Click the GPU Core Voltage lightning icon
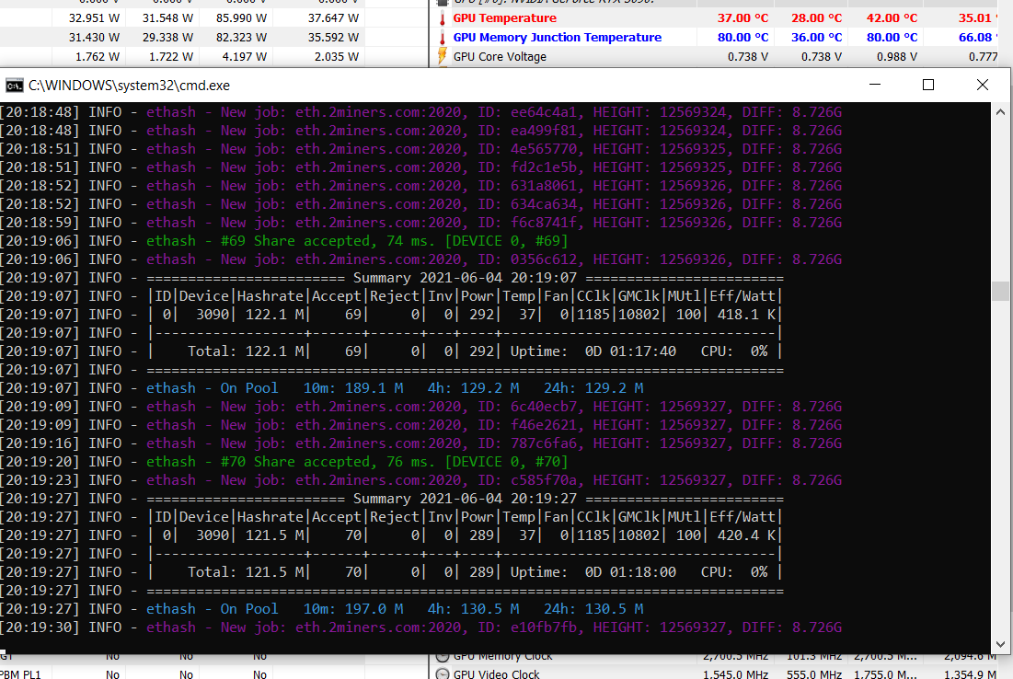 pos(443,56)
